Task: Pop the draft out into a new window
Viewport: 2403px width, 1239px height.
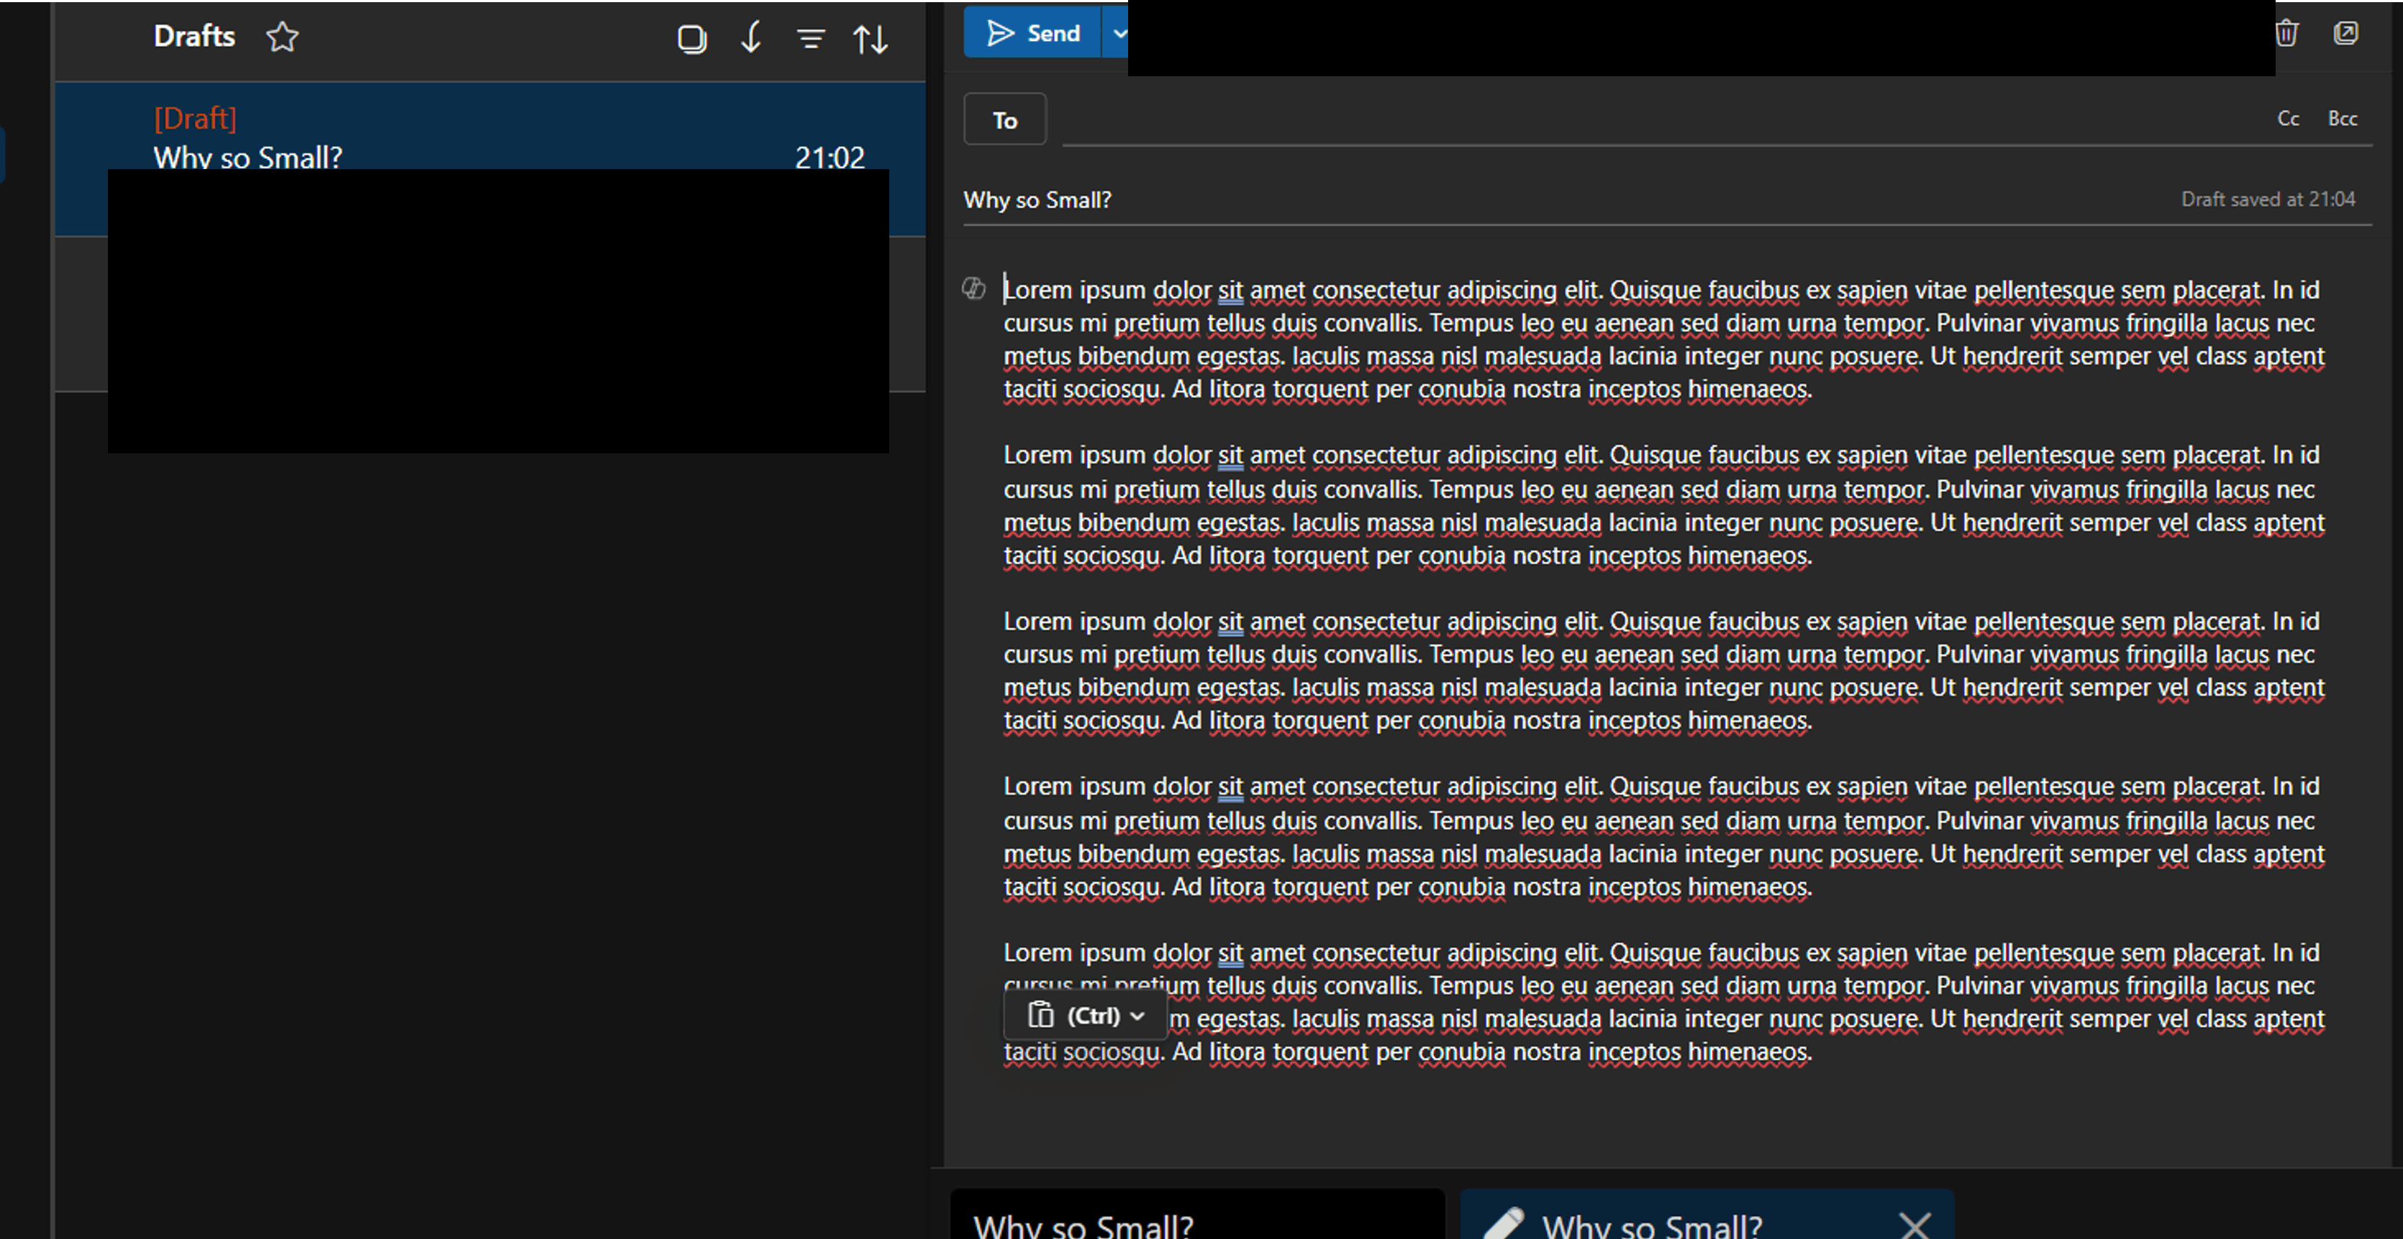Action: point(2347,32)
